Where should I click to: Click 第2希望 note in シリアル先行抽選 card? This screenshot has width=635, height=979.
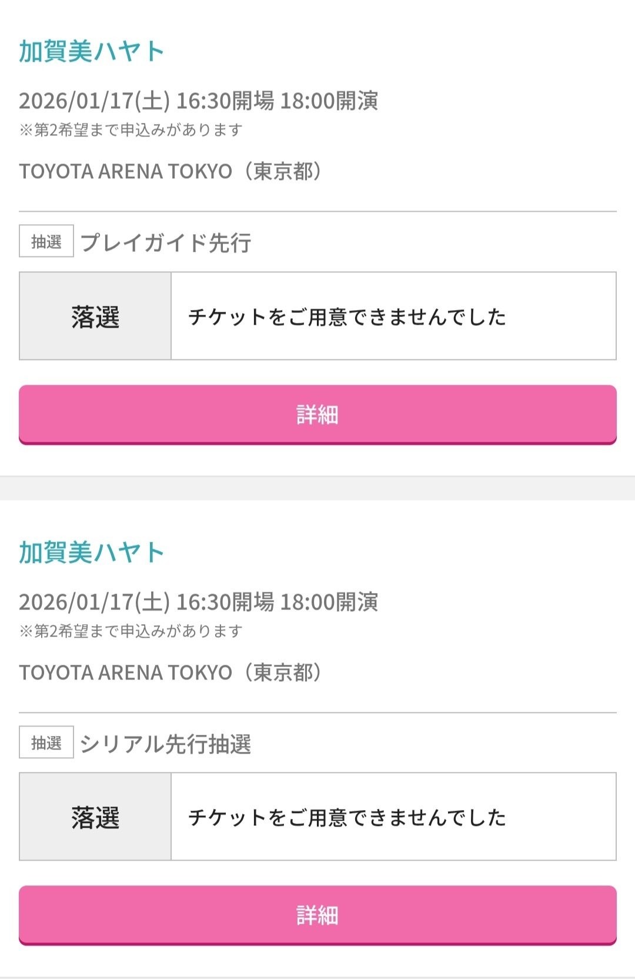131,631
